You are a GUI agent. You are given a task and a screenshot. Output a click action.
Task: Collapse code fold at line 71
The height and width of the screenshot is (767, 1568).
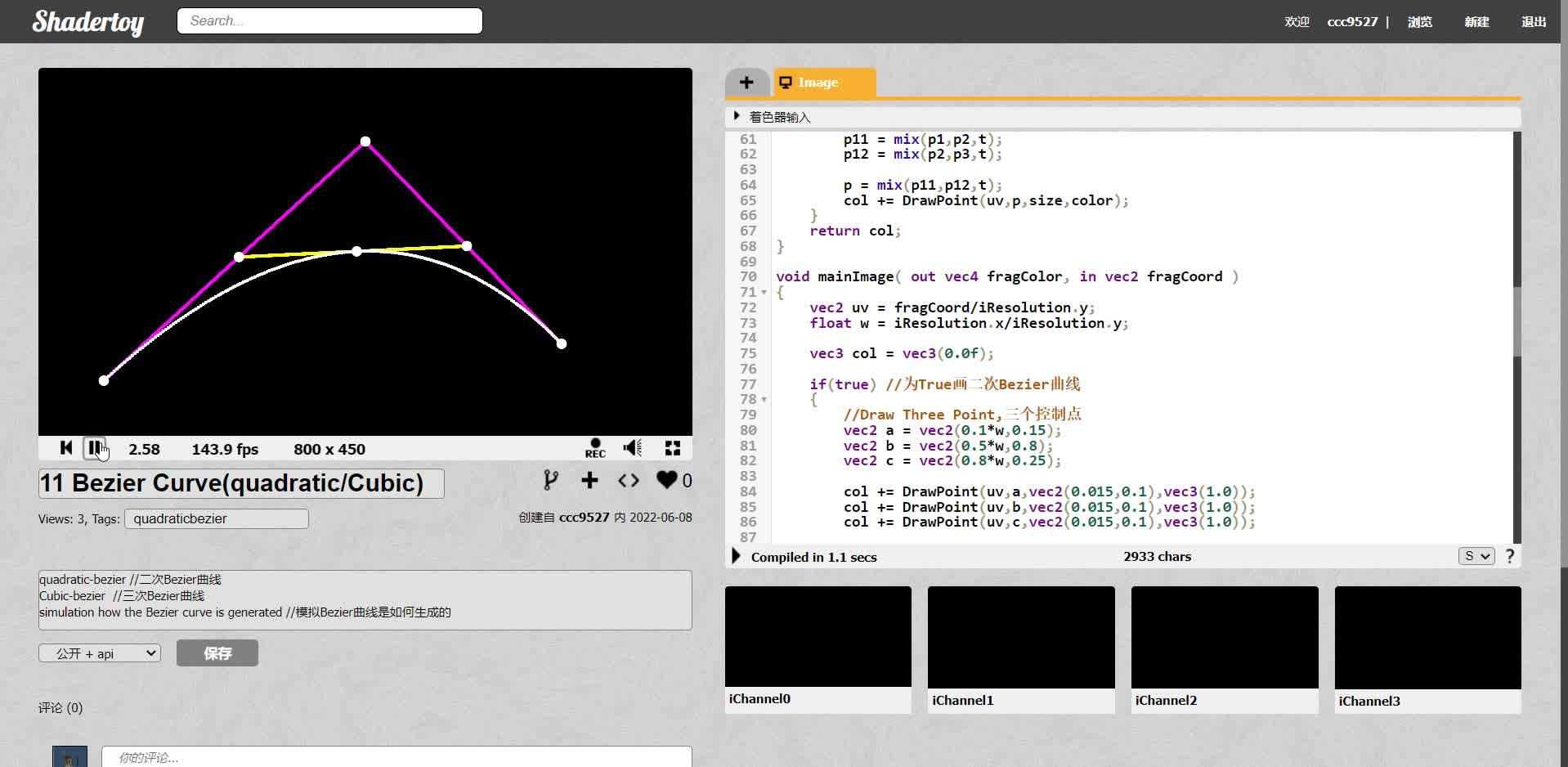click(x=764, y=293)
